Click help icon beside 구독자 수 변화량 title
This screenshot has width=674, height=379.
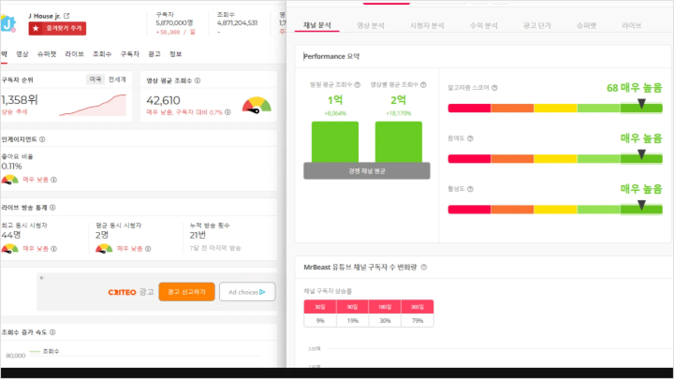point(424,267)
